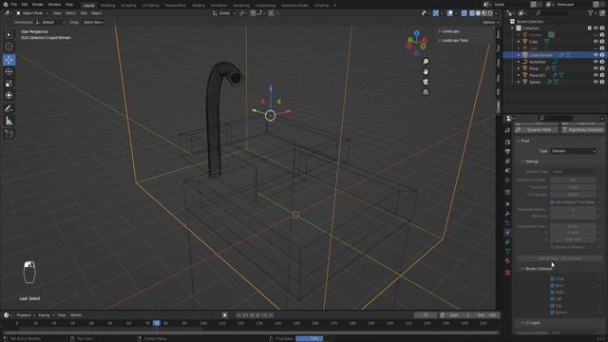Open the Particles properties tab icon
Viewport: 608px width, 342px height.
507,223
